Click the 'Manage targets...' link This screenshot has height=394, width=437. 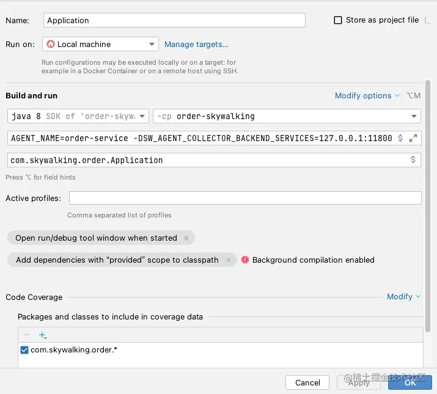[x=196, y=44]
